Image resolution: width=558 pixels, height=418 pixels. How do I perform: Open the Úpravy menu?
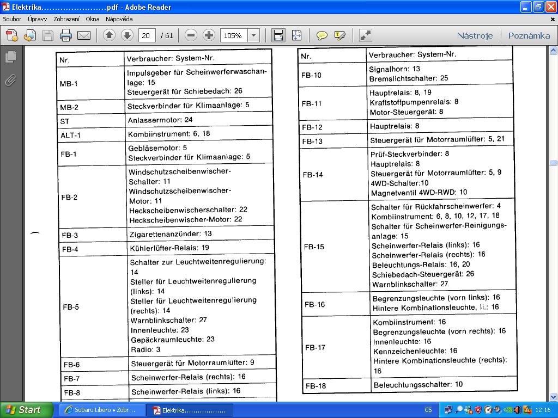38,19
